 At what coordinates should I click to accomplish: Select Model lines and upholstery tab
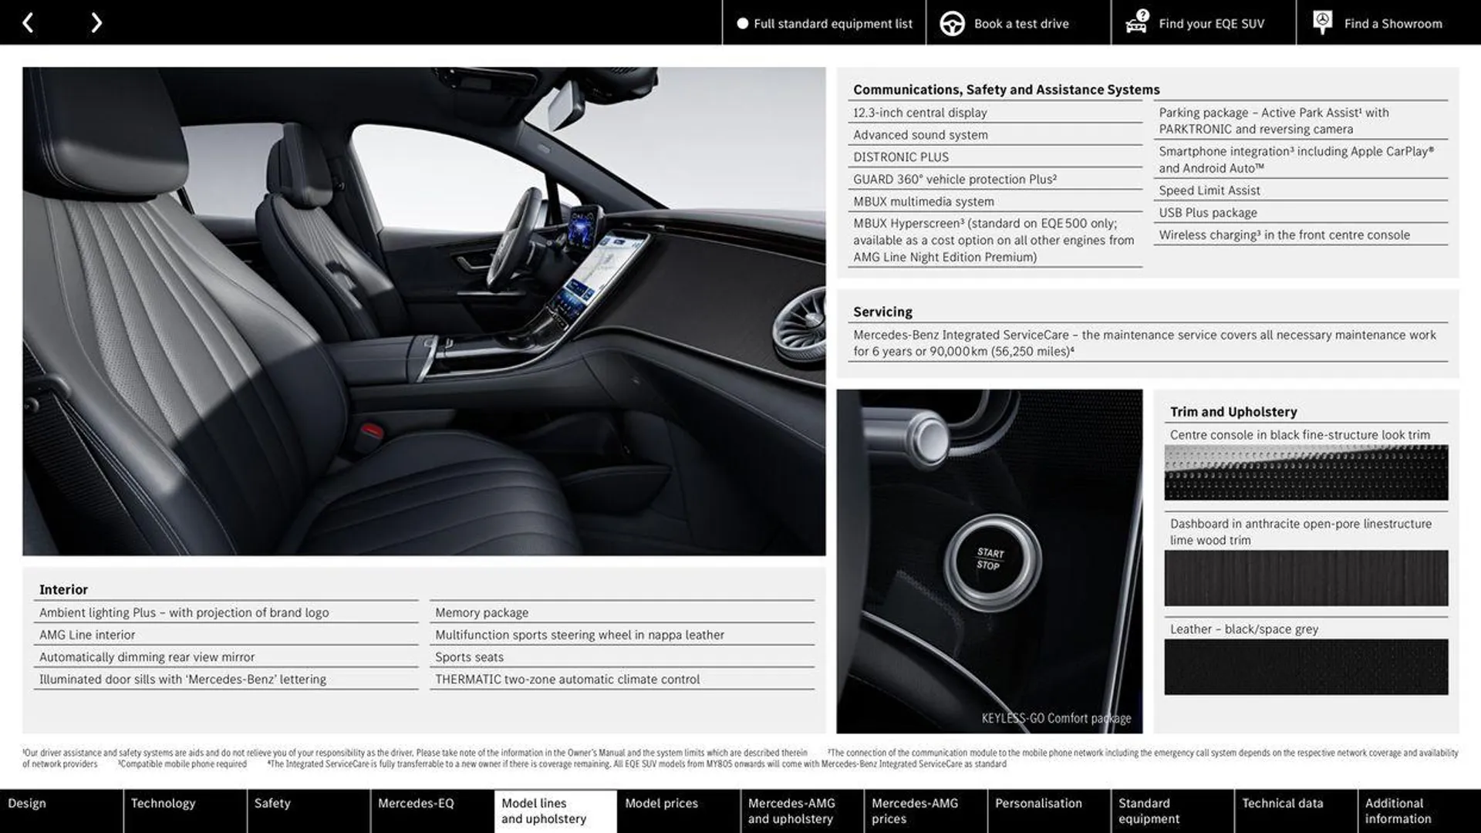[555, 811]
